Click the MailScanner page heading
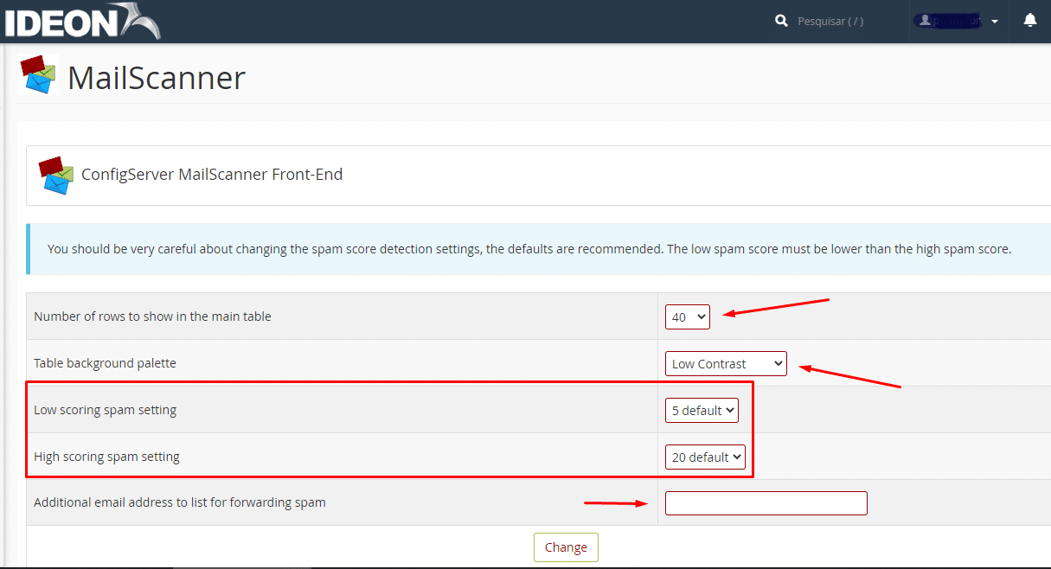 [158, 78]
